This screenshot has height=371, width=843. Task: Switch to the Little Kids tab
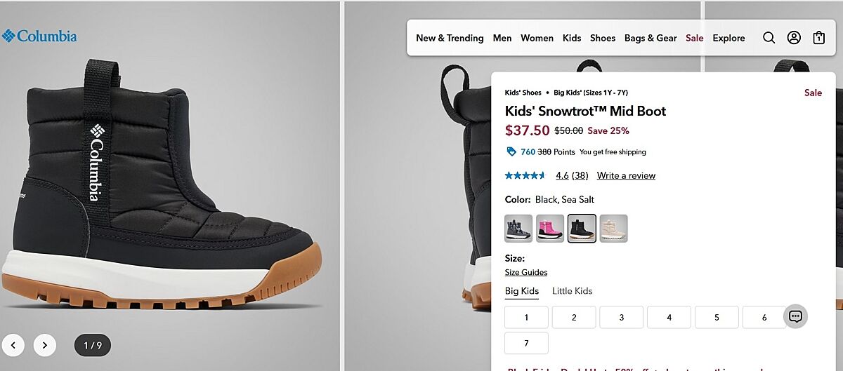[x=572, y=291]
